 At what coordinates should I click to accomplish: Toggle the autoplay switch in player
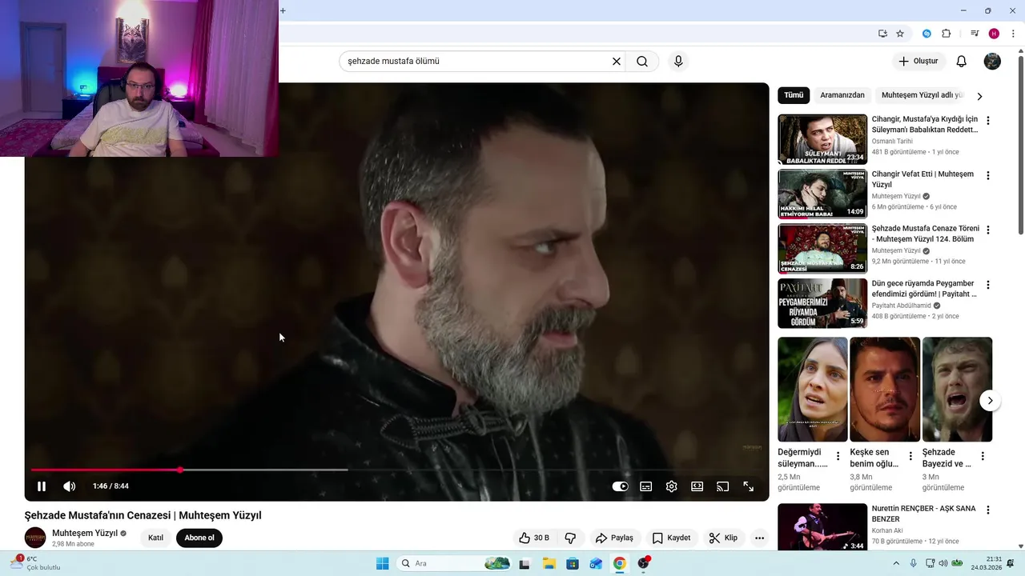coord(620,486)
